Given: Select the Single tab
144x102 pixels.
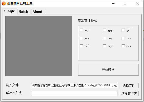Looking at the screenshot, I should click(10, 11).
